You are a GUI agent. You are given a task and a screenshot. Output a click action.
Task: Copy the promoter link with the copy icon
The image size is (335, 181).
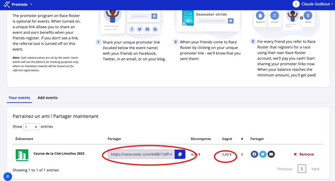click(x=180, y=154)
